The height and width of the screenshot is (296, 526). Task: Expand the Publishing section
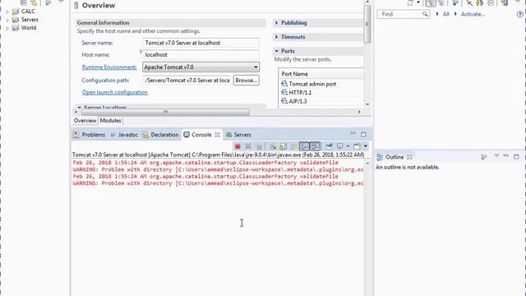[276, 23]
